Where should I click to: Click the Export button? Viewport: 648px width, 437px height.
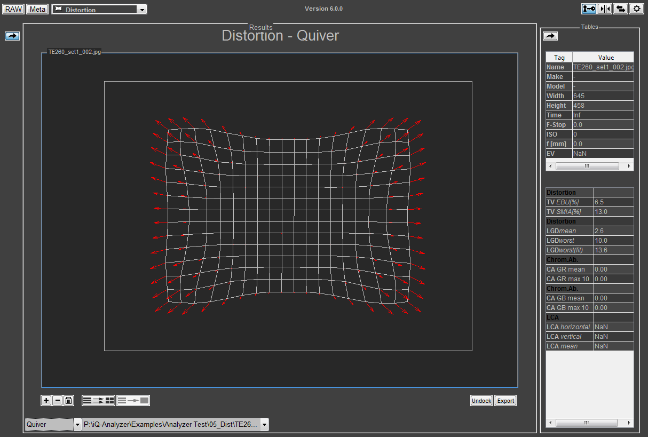pyautogui.click(x=505, y=401)
